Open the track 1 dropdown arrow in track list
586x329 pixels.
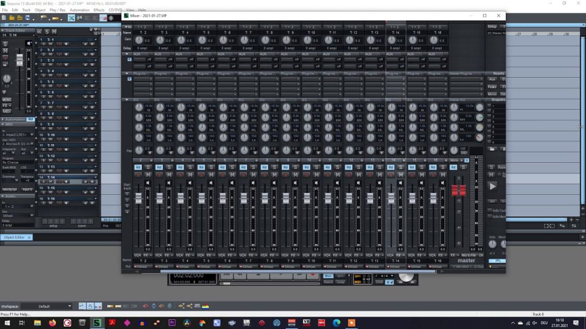pos(96,39)
